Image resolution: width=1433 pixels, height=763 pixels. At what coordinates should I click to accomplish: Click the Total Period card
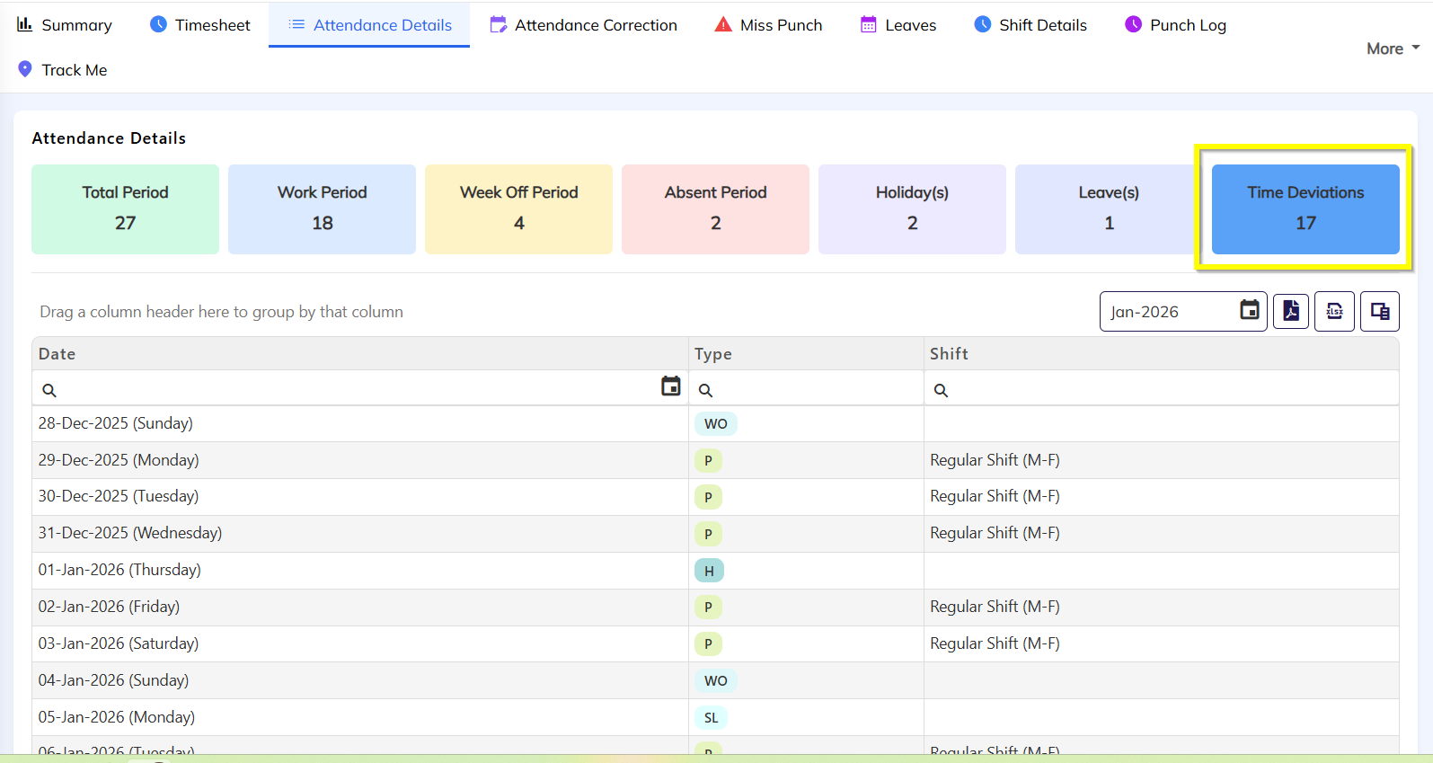point(125,208)
